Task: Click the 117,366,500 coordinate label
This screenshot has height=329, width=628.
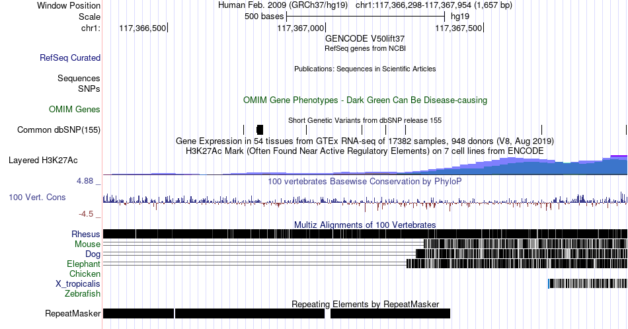Action: pyautogui.click(x=143, y=28)
